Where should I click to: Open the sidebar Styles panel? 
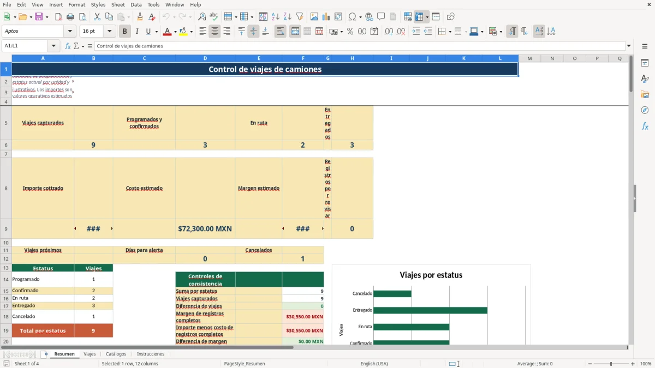point(645,79)
